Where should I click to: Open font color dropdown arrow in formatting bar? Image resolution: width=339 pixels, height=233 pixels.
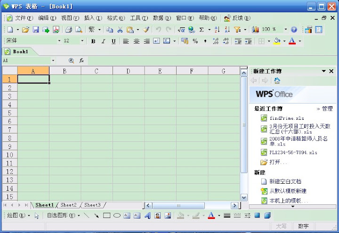coord(299,41)
